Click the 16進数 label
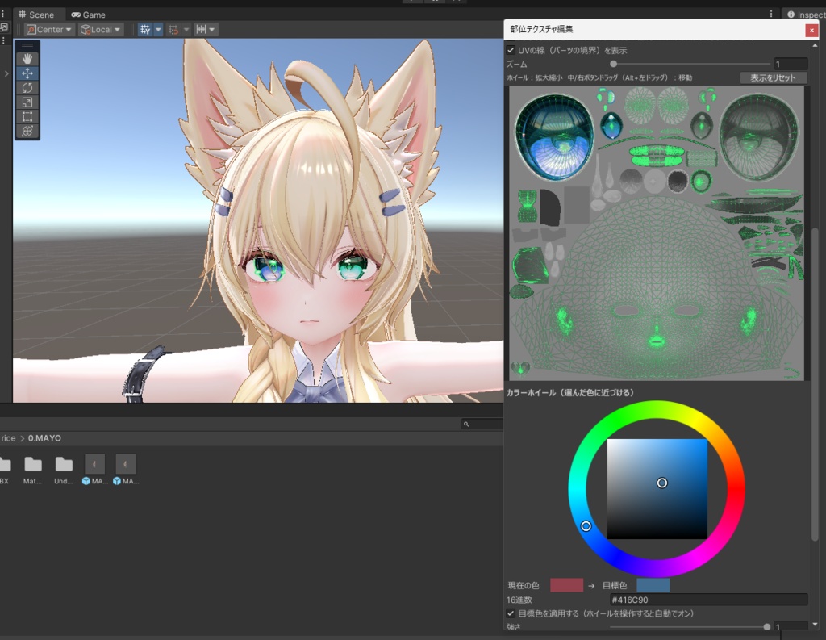 click(519, 600)
